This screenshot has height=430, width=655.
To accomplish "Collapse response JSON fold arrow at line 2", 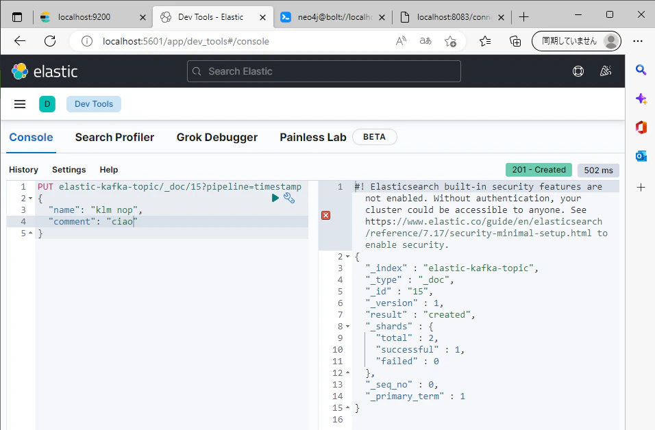I will [347, 257].
